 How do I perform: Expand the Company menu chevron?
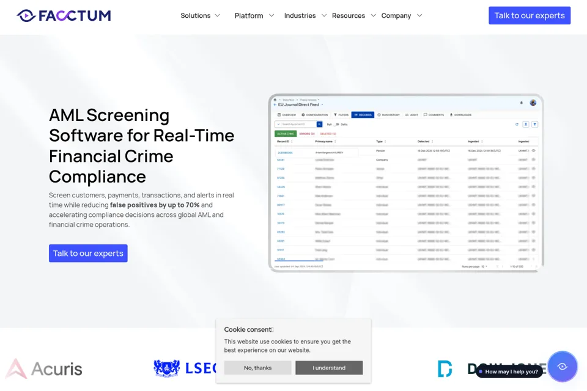tap(419, 15)
